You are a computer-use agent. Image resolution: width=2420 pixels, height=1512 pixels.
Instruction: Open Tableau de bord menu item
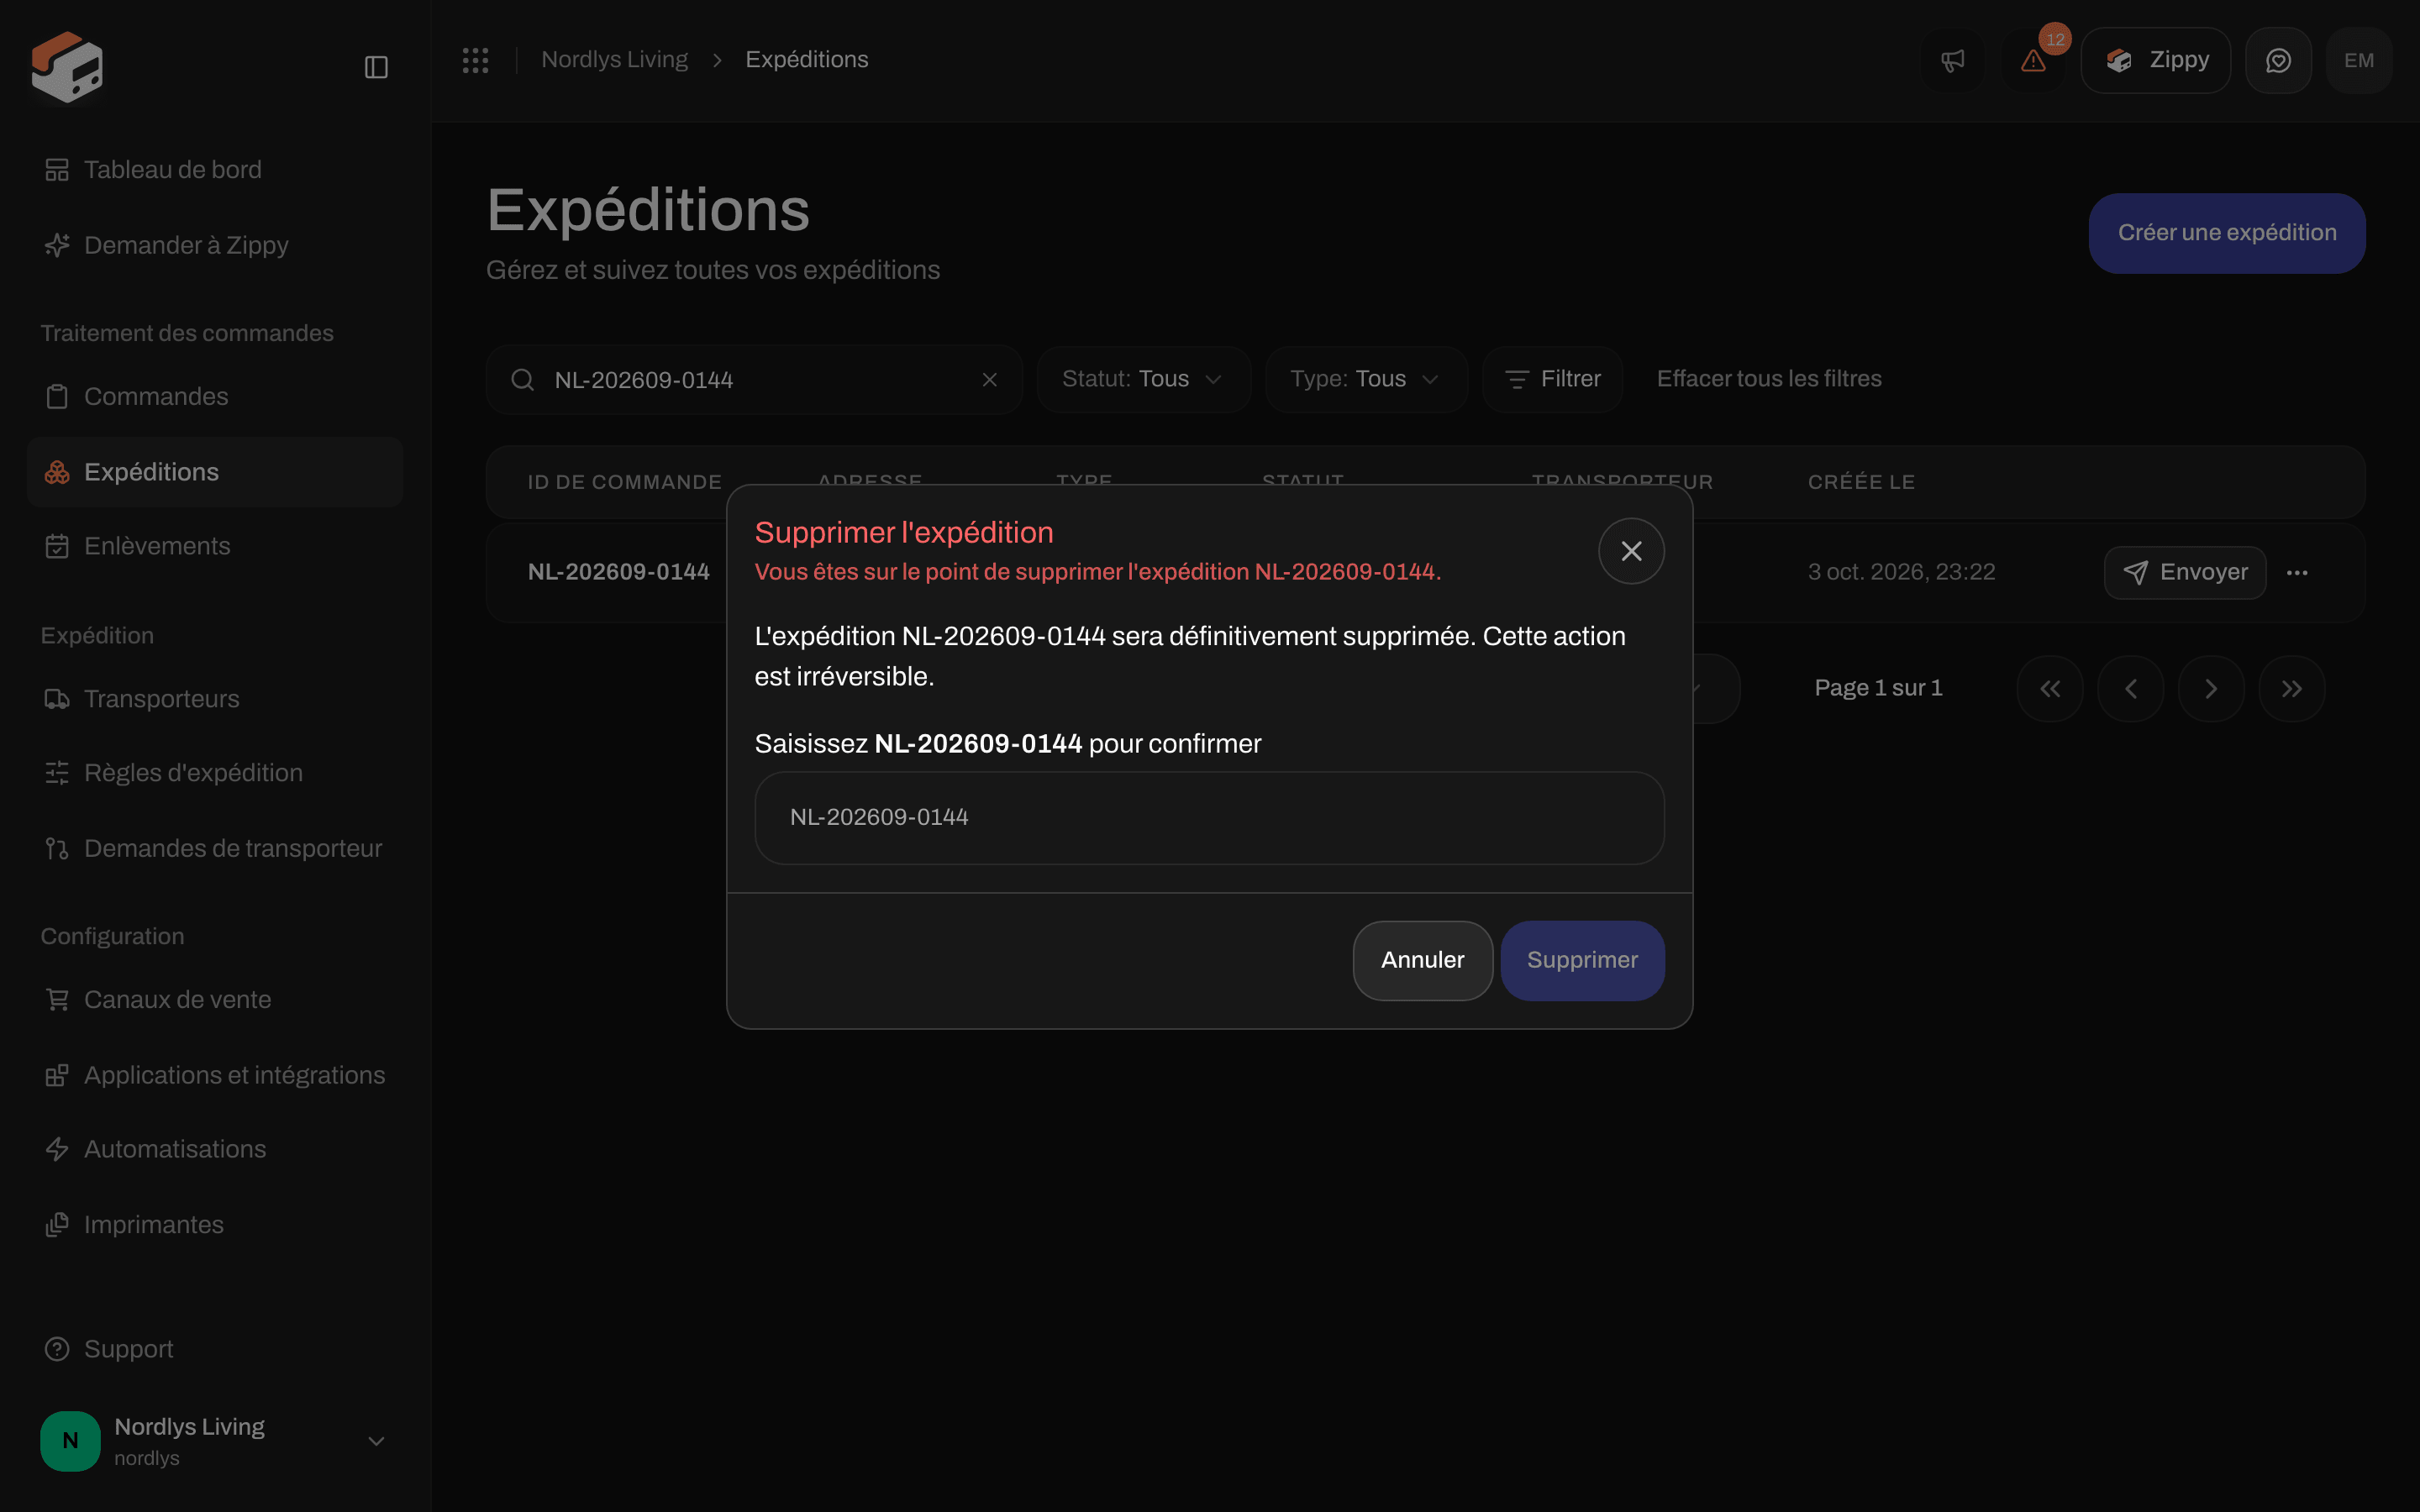pos(214,170)
